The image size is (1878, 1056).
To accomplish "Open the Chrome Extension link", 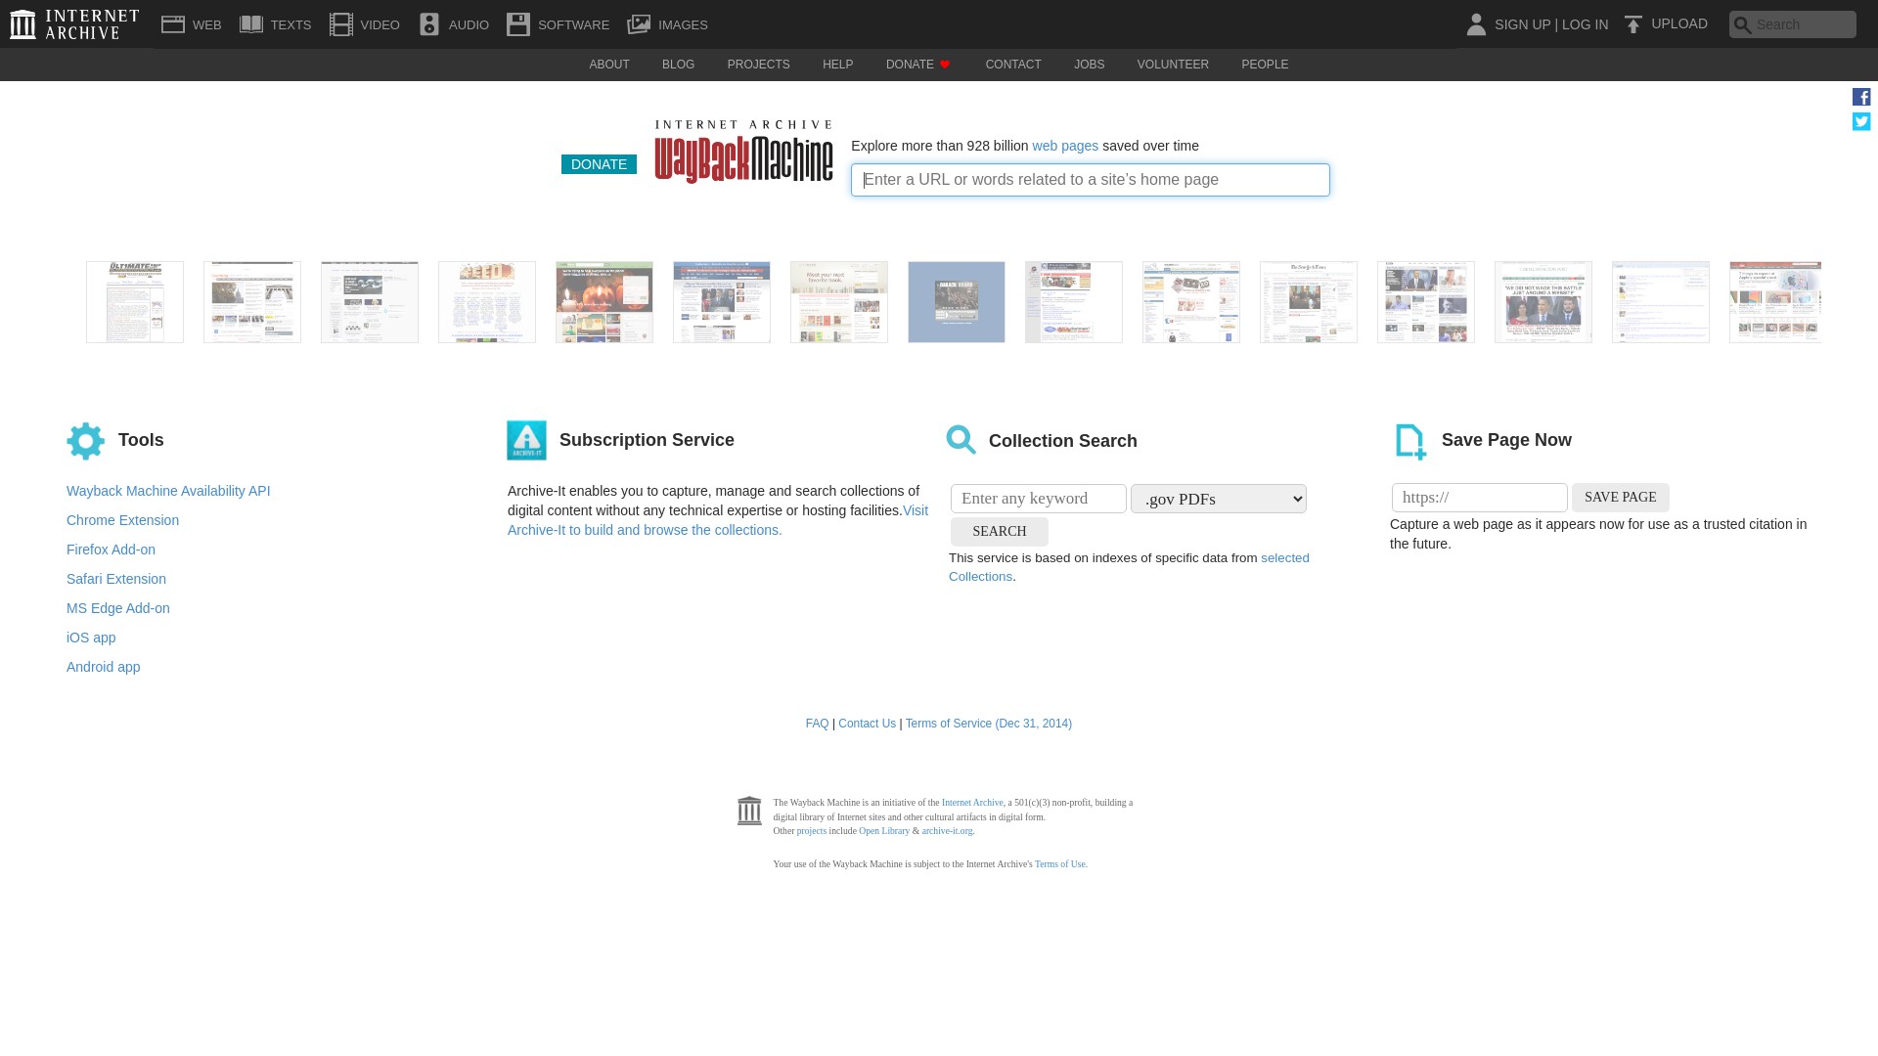I will tap(122, 520).
